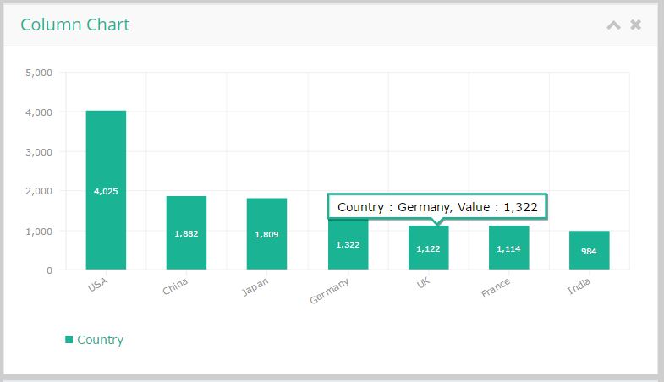Screen dimensions: 664x382
Task: Click the 3,000 y-axis value
Action: tap(39, 152)
